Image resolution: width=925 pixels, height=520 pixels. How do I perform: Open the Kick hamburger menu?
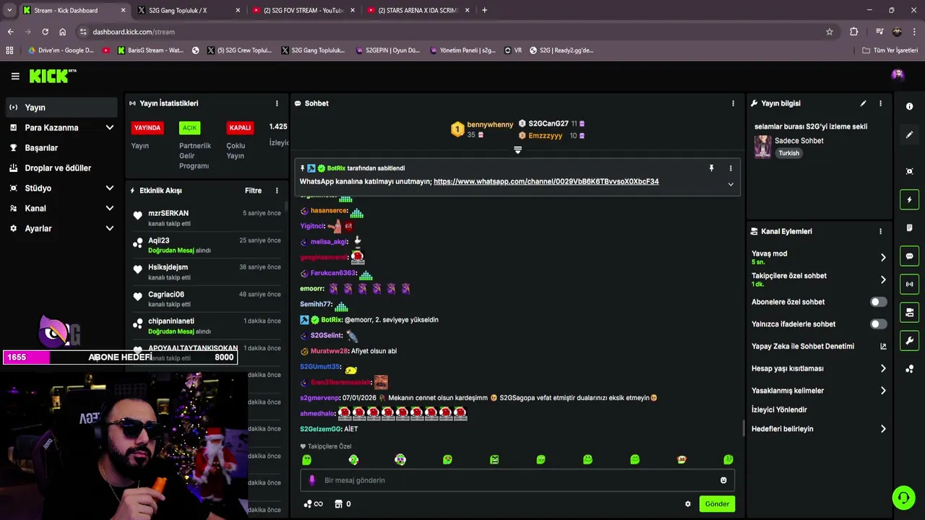coord(15,76)
